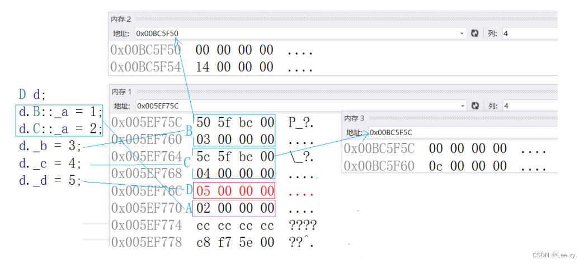
Task: Click memory row address 0x005EF760
Action: click(x=147, y=140)
